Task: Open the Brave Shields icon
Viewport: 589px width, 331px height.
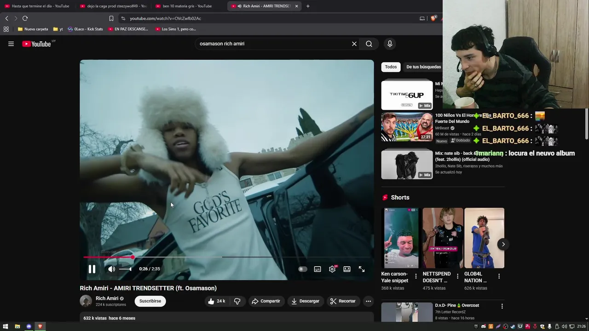Action: pyautogui.click(x=433, y=18)
